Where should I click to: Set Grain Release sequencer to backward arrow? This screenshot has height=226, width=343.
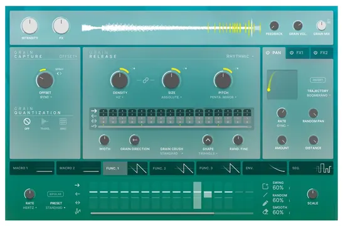point(94,116)
